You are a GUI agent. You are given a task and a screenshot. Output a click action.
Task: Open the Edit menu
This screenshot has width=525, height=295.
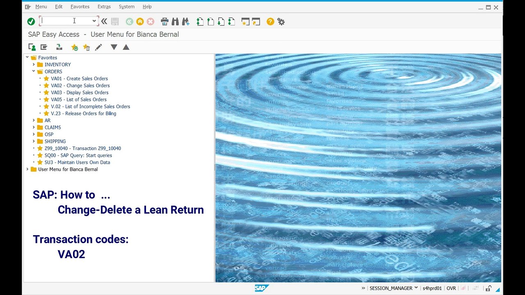tap(59, 7)
